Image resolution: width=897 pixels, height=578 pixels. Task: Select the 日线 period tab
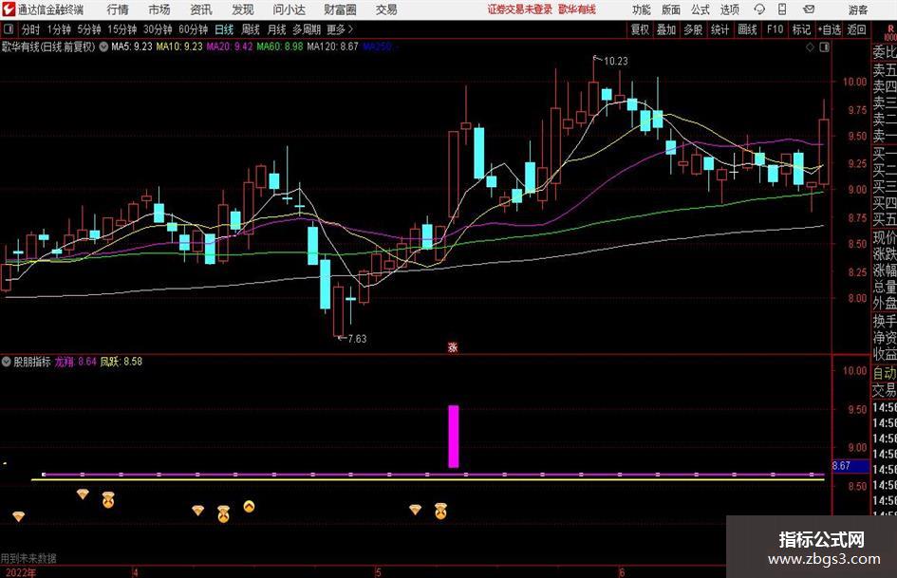pos(224,29)
